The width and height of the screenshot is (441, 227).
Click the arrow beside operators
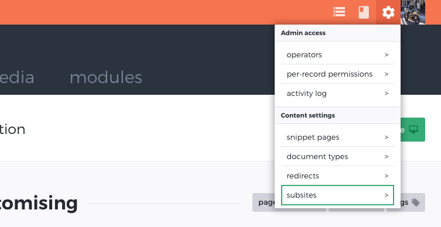pyautogui.click(x=387, y=55)
